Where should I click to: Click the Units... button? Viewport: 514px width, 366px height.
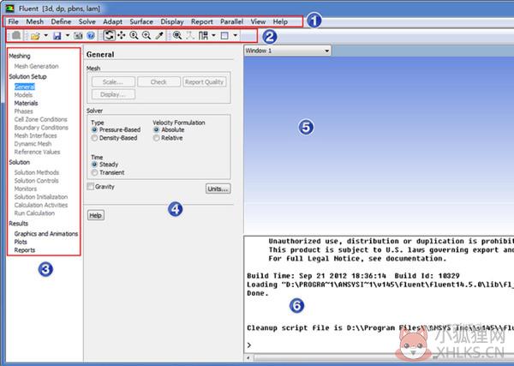(218, 189)
